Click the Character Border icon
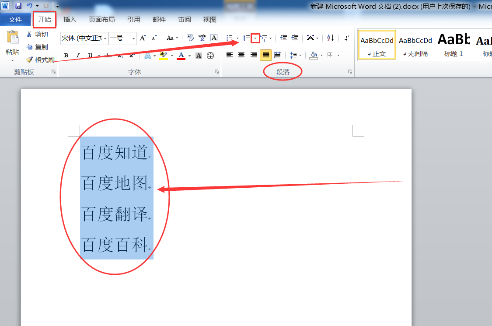Screen dimensions: 492x326 click(214, 38)
